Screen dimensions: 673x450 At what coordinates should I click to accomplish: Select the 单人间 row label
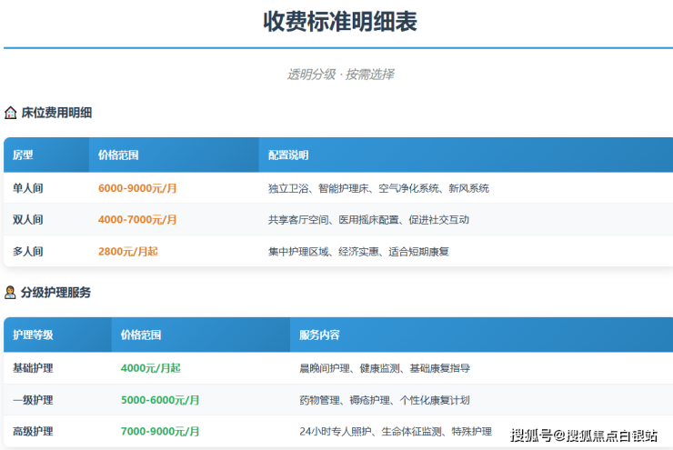tap(28, 188)
